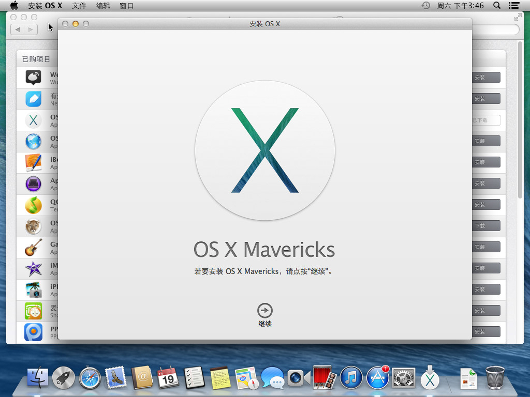Click the clock showing 周六 下午3:46
The height and width of the screenshot is (397, 530).
click(x=460, y=5)
